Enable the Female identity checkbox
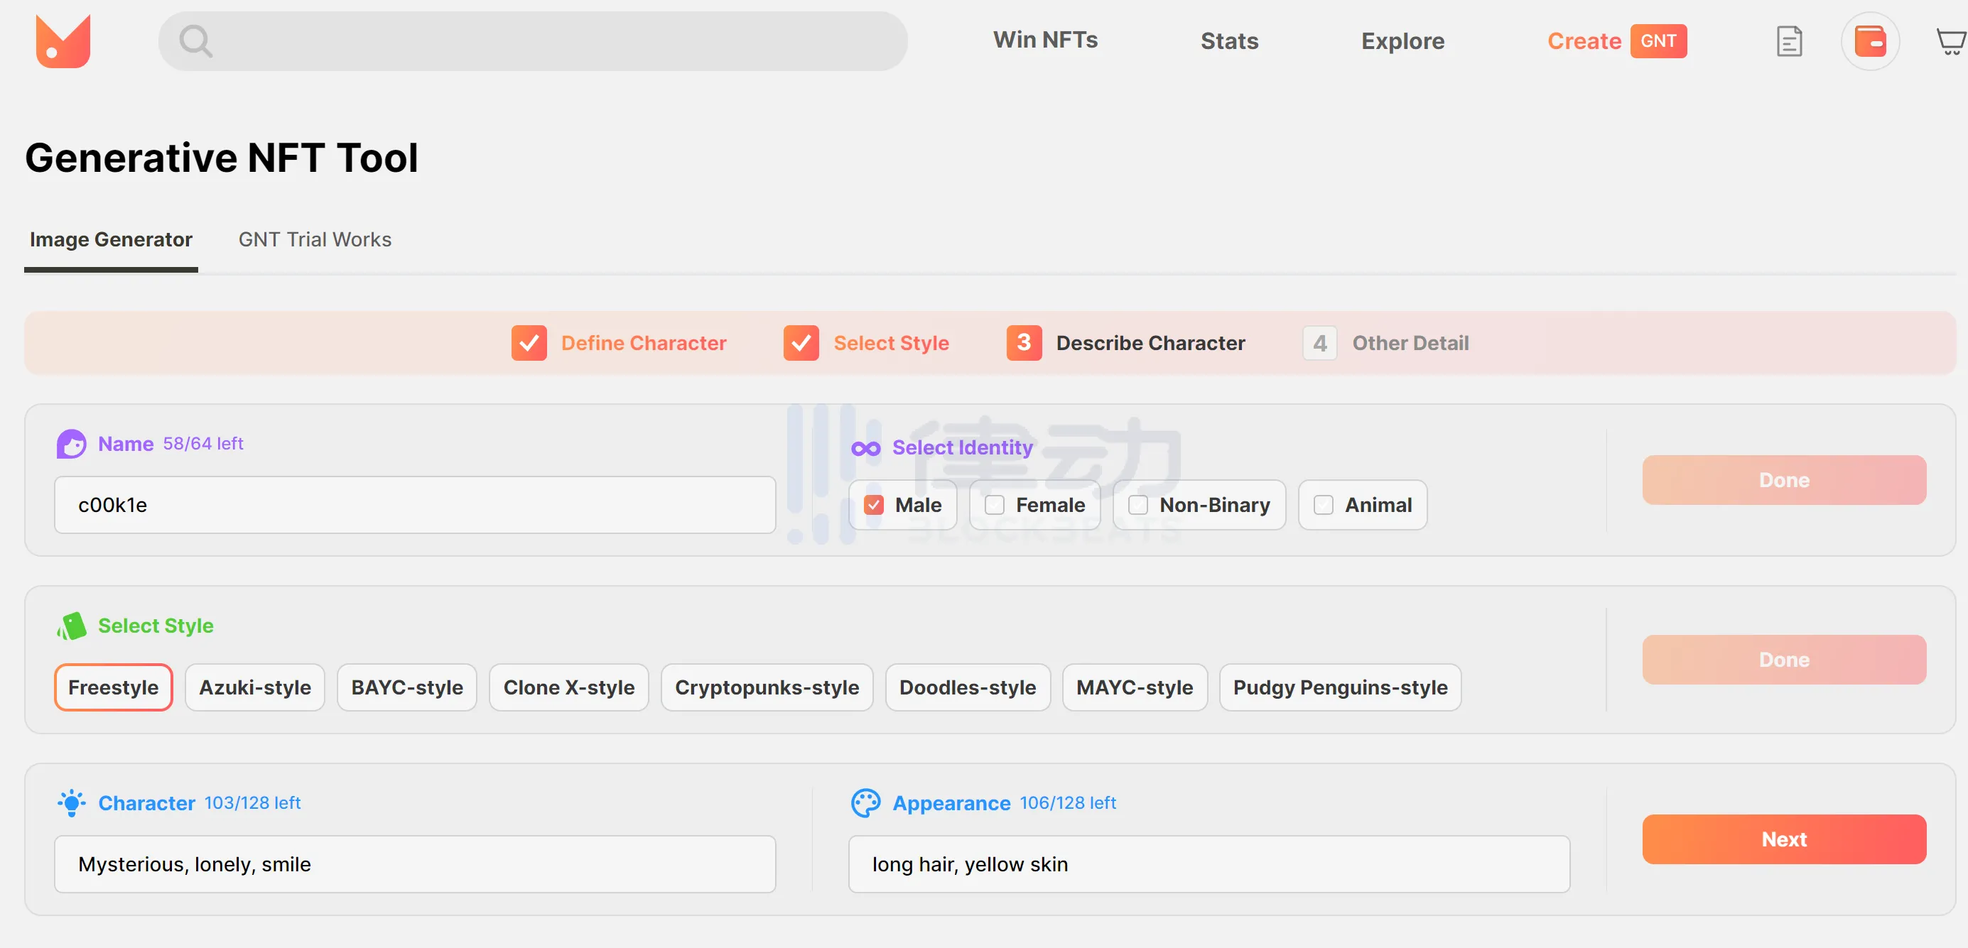This screenshot has height=948, width=1968. 993,504
